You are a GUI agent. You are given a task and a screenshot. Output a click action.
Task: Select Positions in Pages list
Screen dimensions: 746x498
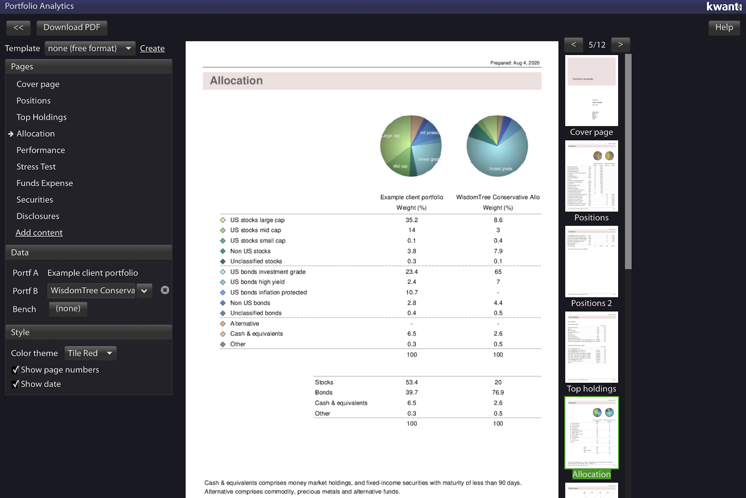(x=34, y=101)
